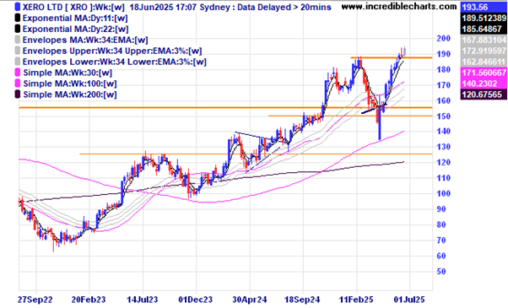This screenshot has height=308, width=508.
Task: Click the 90 price axis label
Action: click(x=441, y=209)
